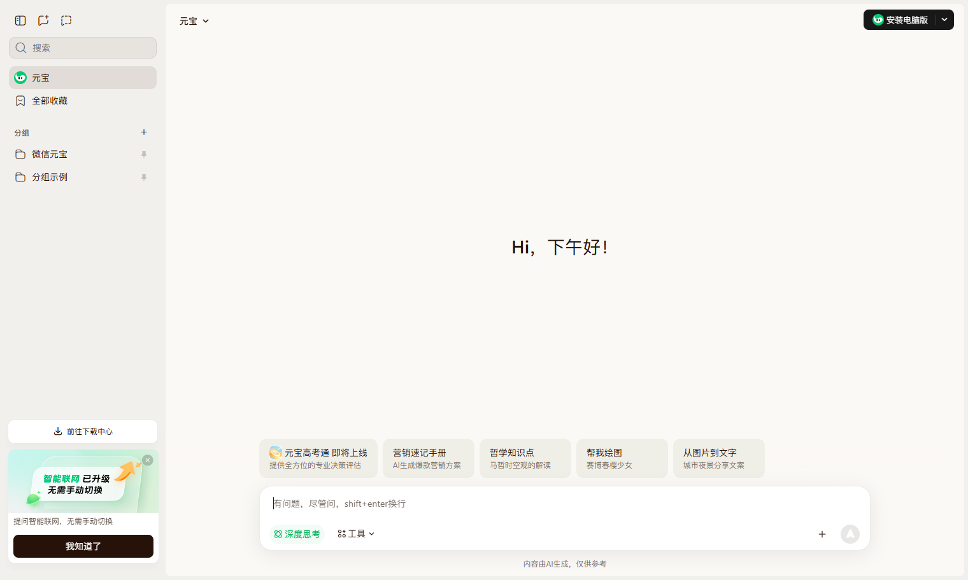Expand the arrow beside 安装电脑版
Viewport: 968px width, 580px height.
coord(944,20)
